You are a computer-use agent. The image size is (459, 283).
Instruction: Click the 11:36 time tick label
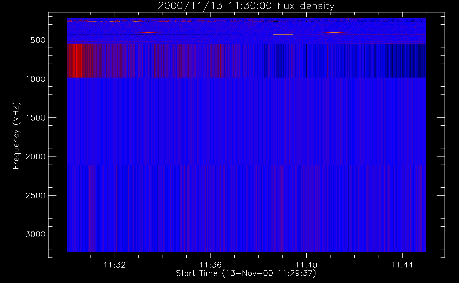click(210, 265)
